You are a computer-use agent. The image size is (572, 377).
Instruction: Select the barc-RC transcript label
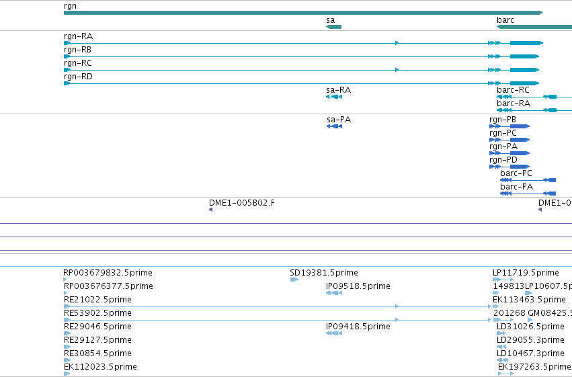click(513, 89)
